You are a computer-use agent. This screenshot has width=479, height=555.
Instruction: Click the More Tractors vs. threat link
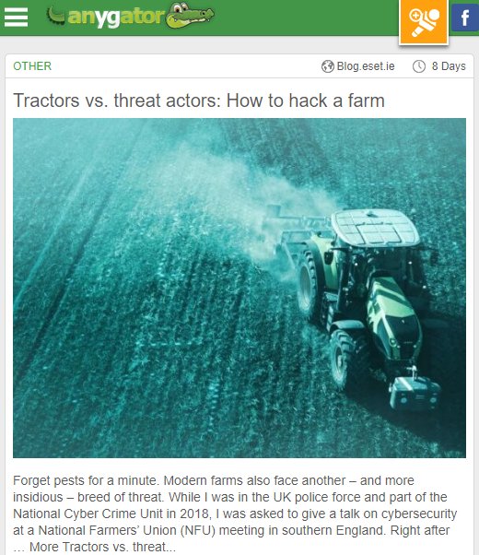pyautogui.click(x=102, y=547)
